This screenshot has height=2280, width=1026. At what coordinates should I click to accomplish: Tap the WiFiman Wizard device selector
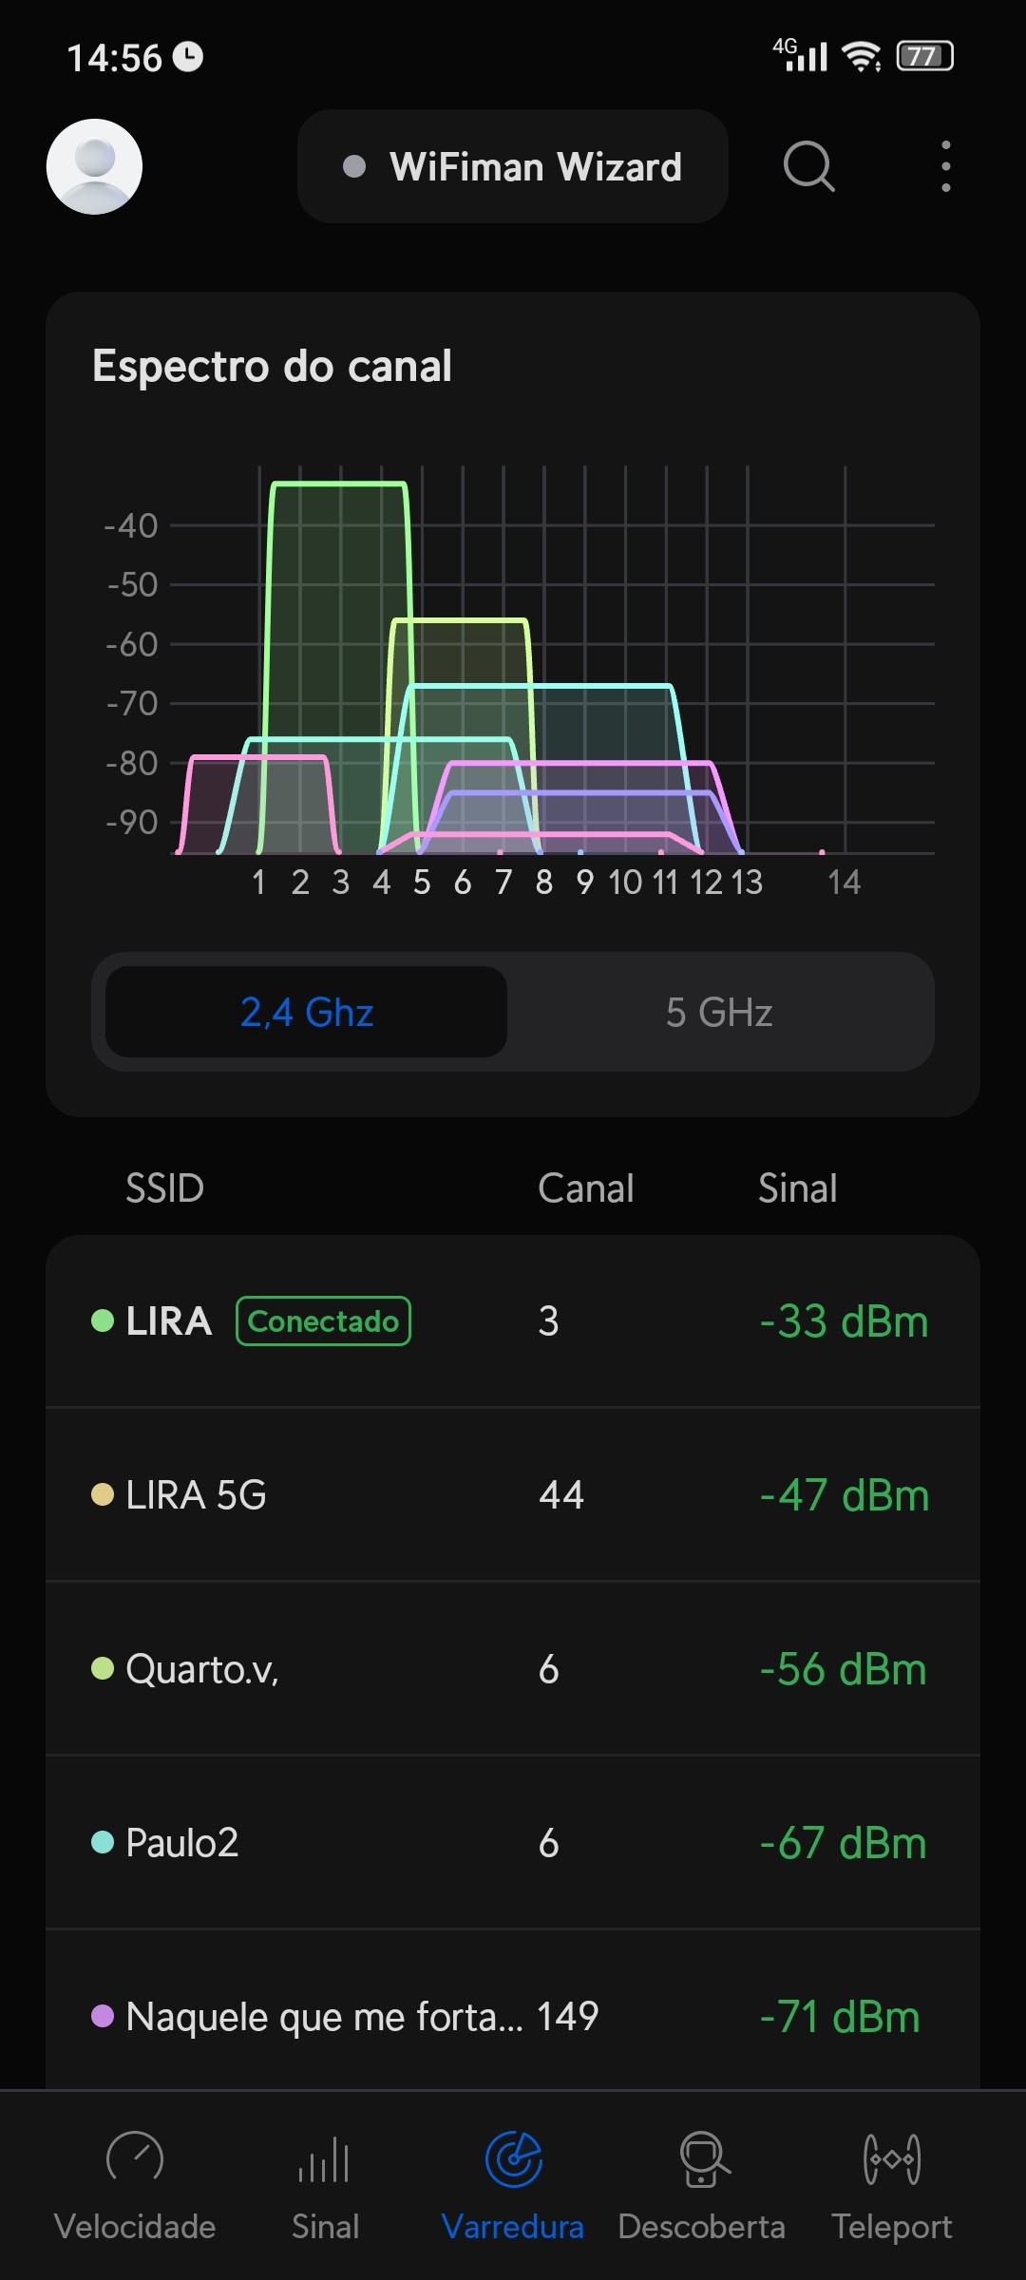point(513,166)
